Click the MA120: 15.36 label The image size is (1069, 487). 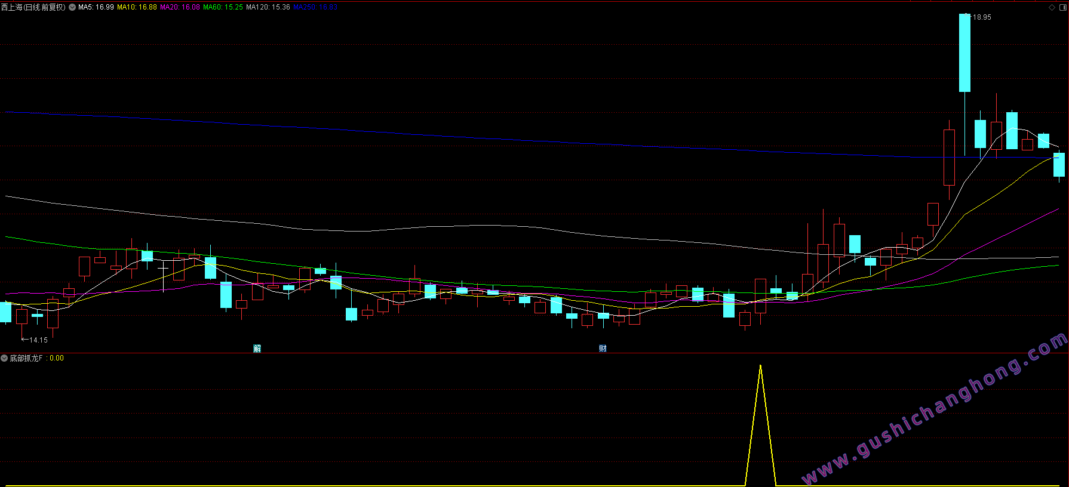click(x=268, y=7)
